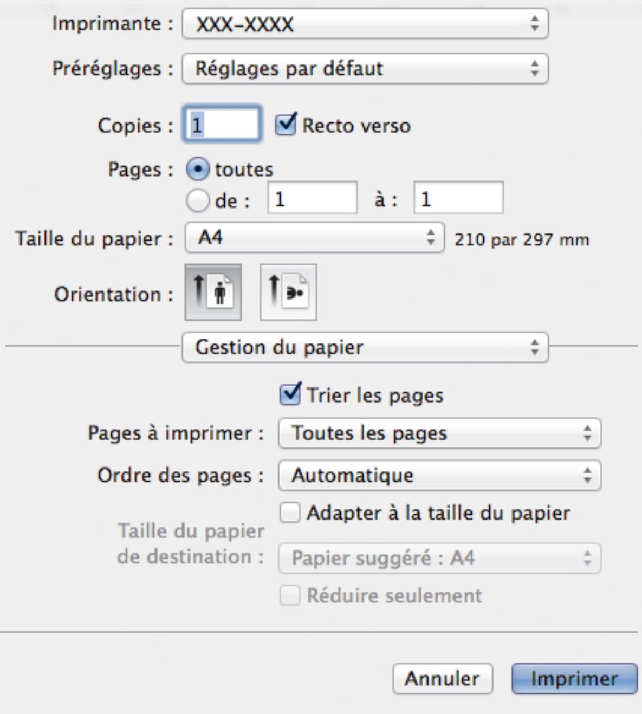Open the Imprimante dropdown showing XXX-XXXX
This screenshot has height=714, width=642.
coord(365,24)
